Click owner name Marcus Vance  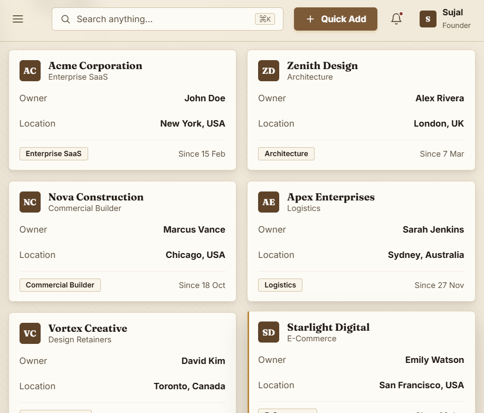coord(194,229)
